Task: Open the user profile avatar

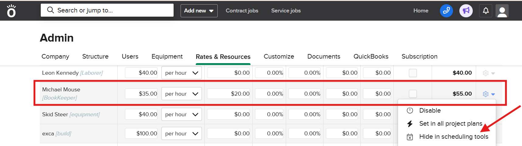Action: [502, 11]
